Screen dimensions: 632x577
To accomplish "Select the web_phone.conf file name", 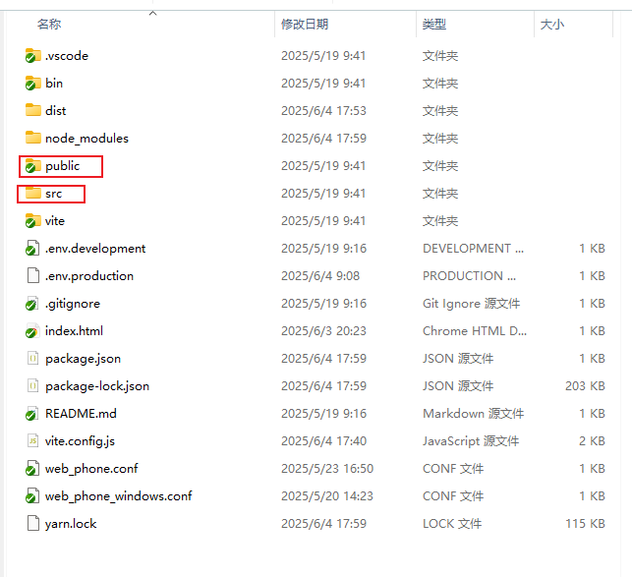I will tap(91, 469).
